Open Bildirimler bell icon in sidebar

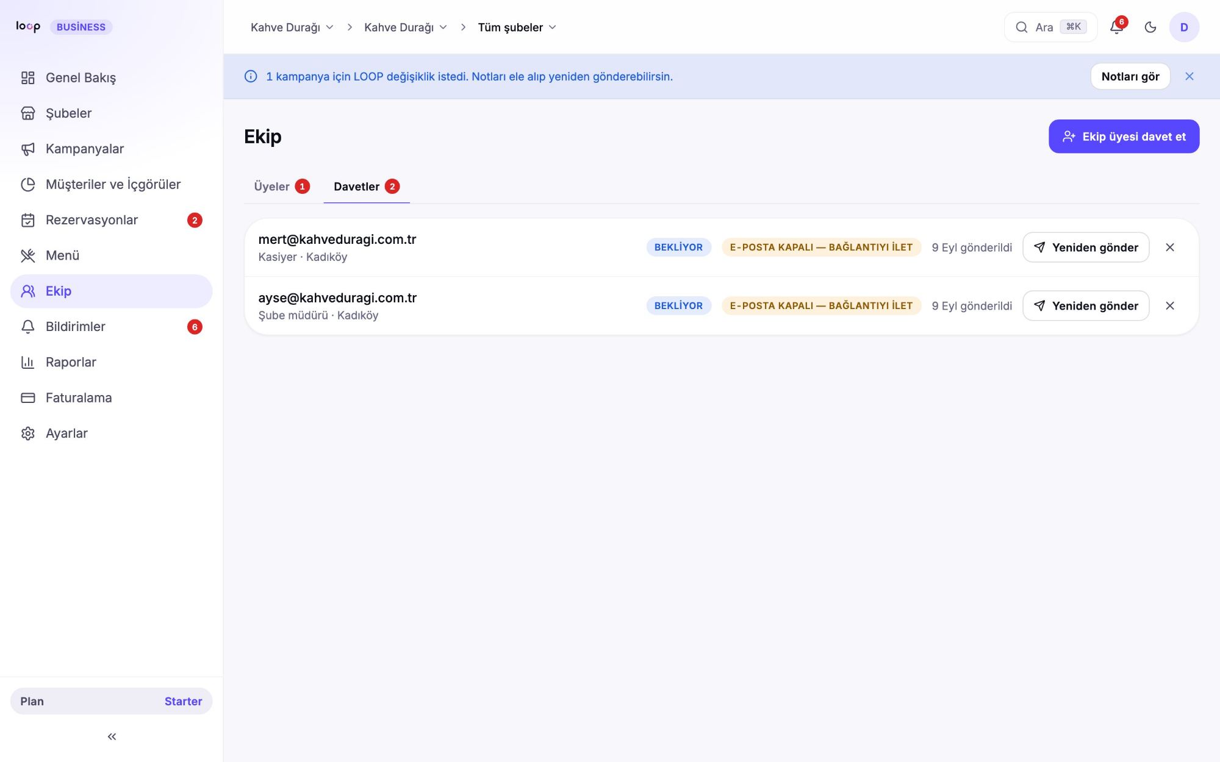coord(28,327)
